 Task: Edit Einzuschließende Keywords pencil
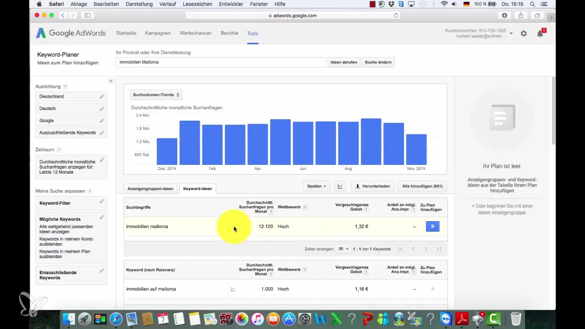pyautogui.click(x=102, y=271)
